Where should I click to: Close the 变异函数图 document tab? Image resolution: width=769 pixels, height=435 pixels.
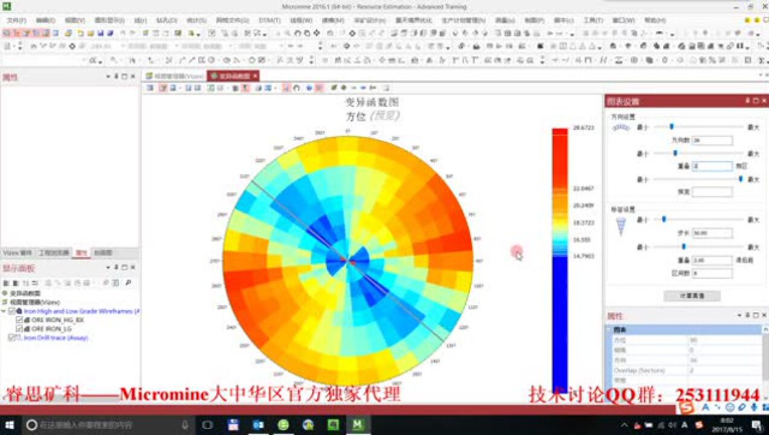256,76
